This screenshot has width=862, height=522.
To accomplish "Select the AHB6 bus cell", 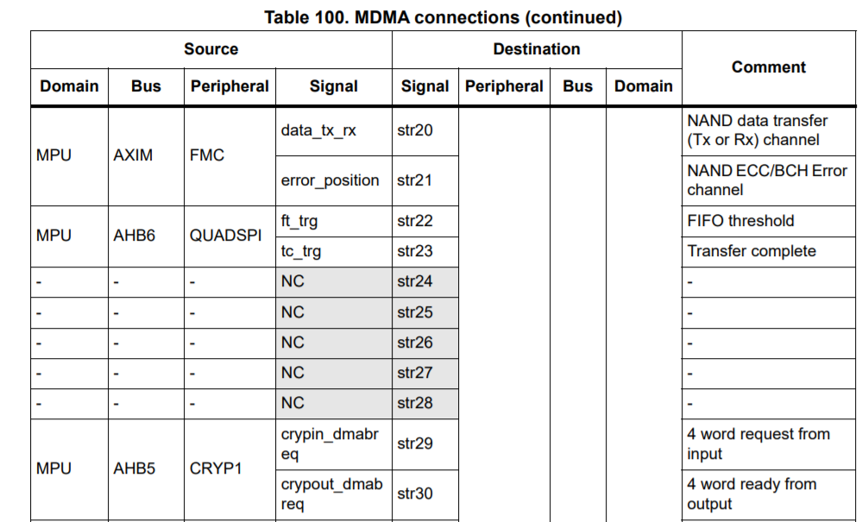I will (146, 236).
